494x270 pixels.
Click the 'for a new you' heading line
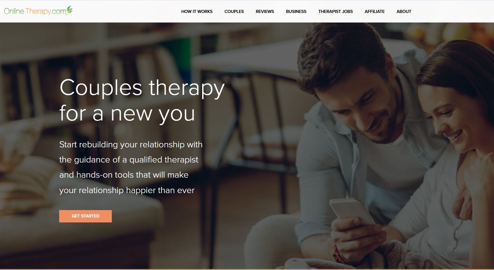pos(127,113)
